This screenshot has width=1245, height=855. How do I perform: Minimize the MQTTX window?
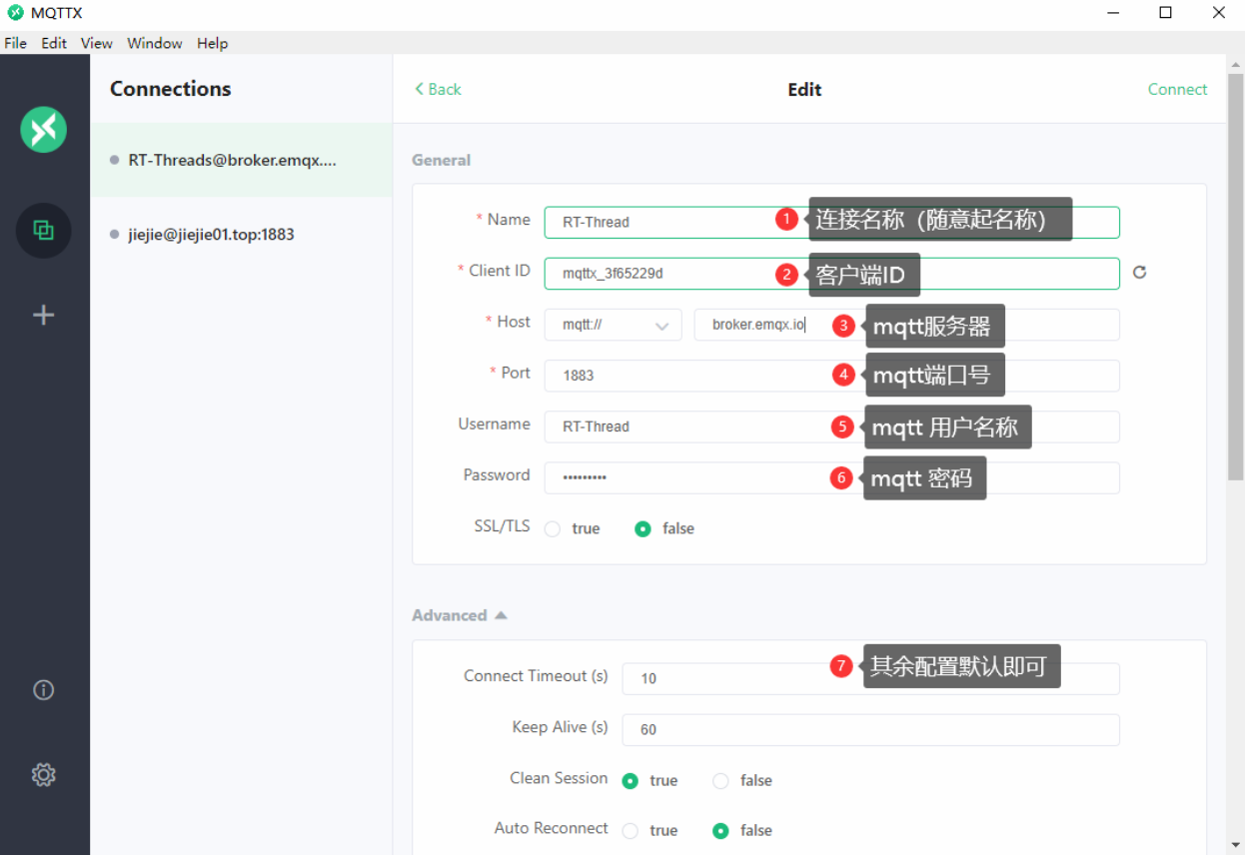[1113, 13]
